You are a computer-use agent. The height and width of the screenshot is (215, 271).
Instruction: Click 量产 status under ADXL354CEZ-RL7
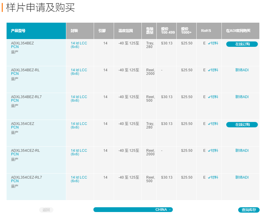[15, 186]
